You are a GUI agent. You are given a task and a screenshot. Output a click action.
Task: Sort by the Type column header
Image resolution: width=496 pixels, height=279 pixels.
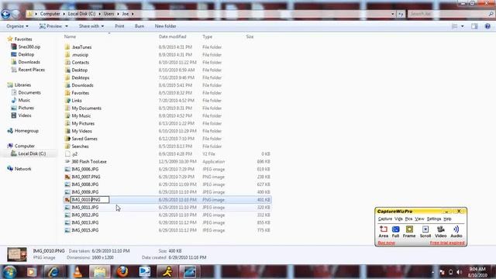click(208, 36)
